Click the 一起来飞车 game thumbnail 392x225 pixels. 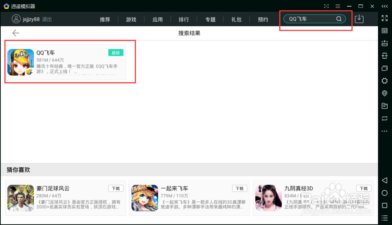145,198
